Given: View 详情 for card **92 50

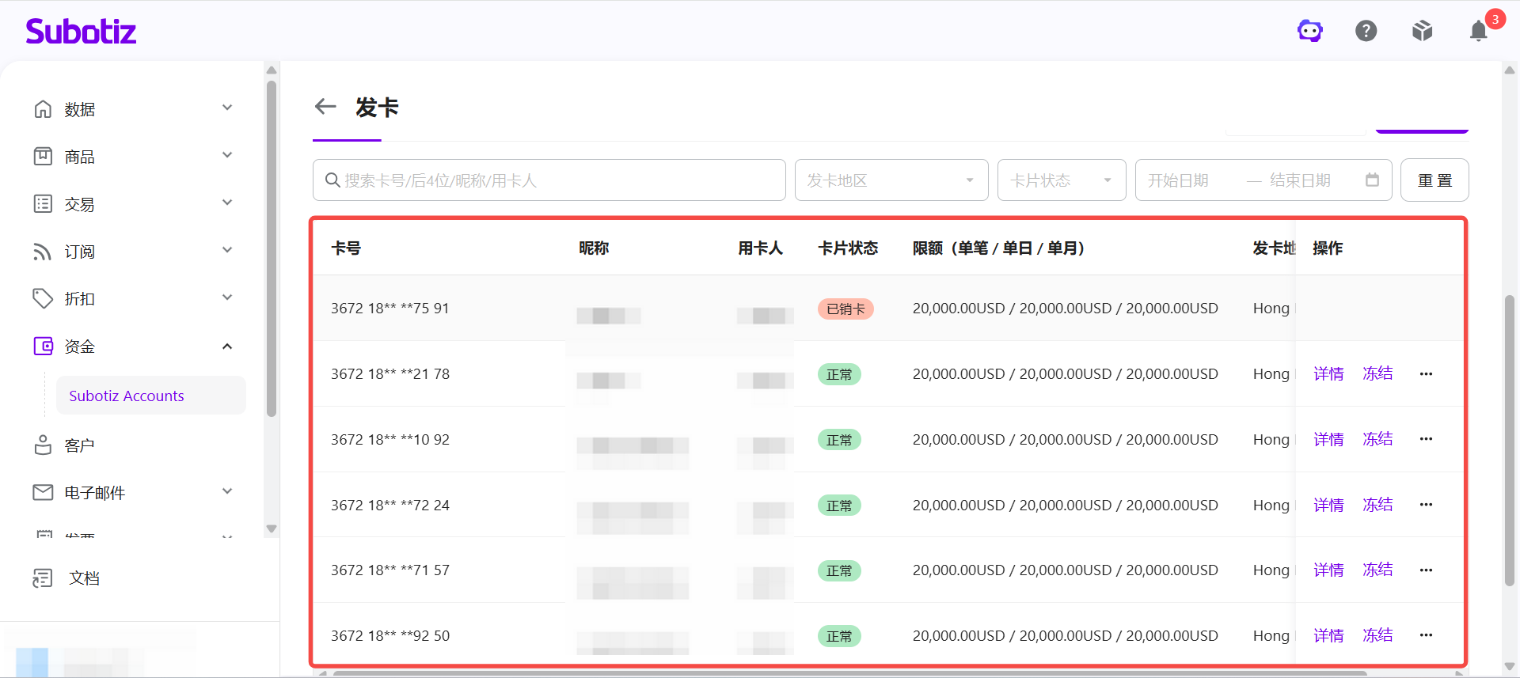Looking at the screenshot, I should point(1328,635).
